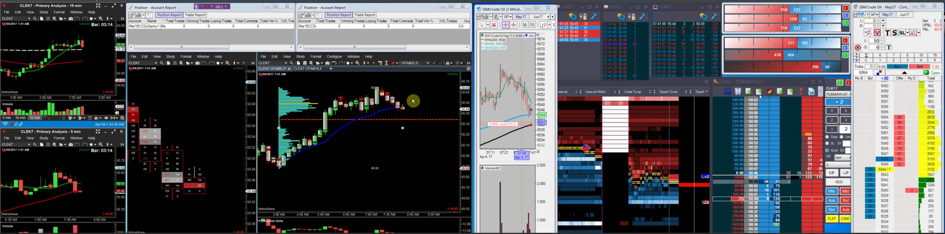The height and width of the screenshot is (234, 945).
Task: Click yellow FLAT button
Action: click(x=831, y=219)
